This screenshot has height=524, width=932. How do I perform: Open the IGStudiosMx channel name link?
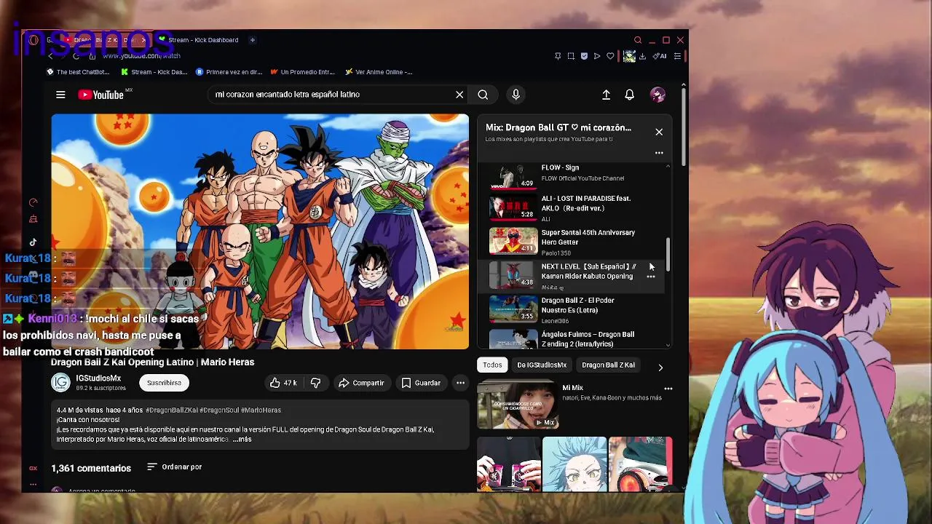(x=98, y=378)
